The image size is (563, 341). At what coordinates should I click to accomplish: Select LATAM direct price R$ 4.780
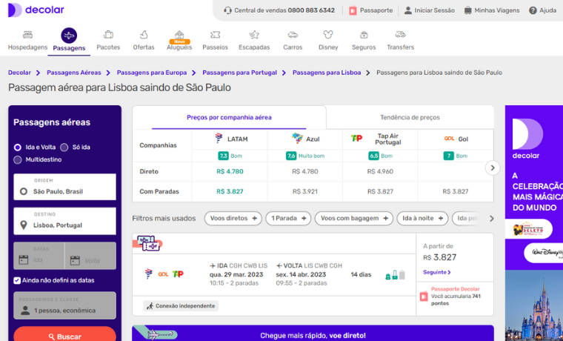tap(230, 172)
